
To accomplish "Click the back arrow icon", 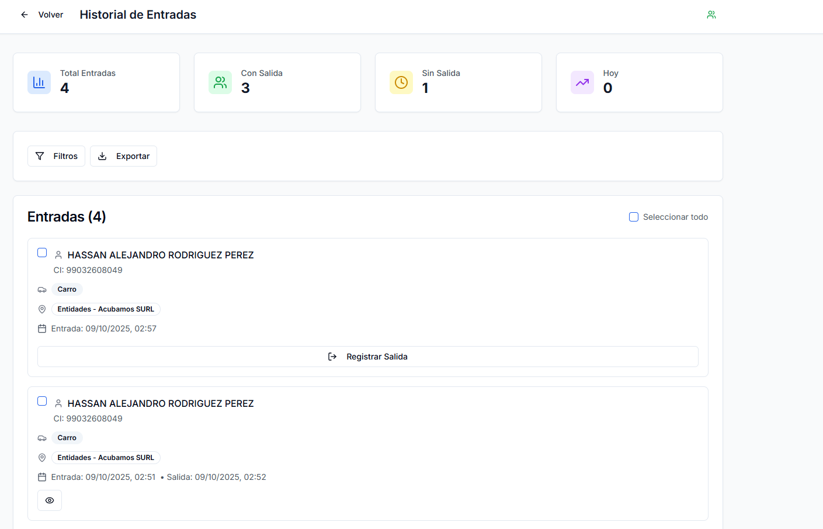I will pos(25,15).
